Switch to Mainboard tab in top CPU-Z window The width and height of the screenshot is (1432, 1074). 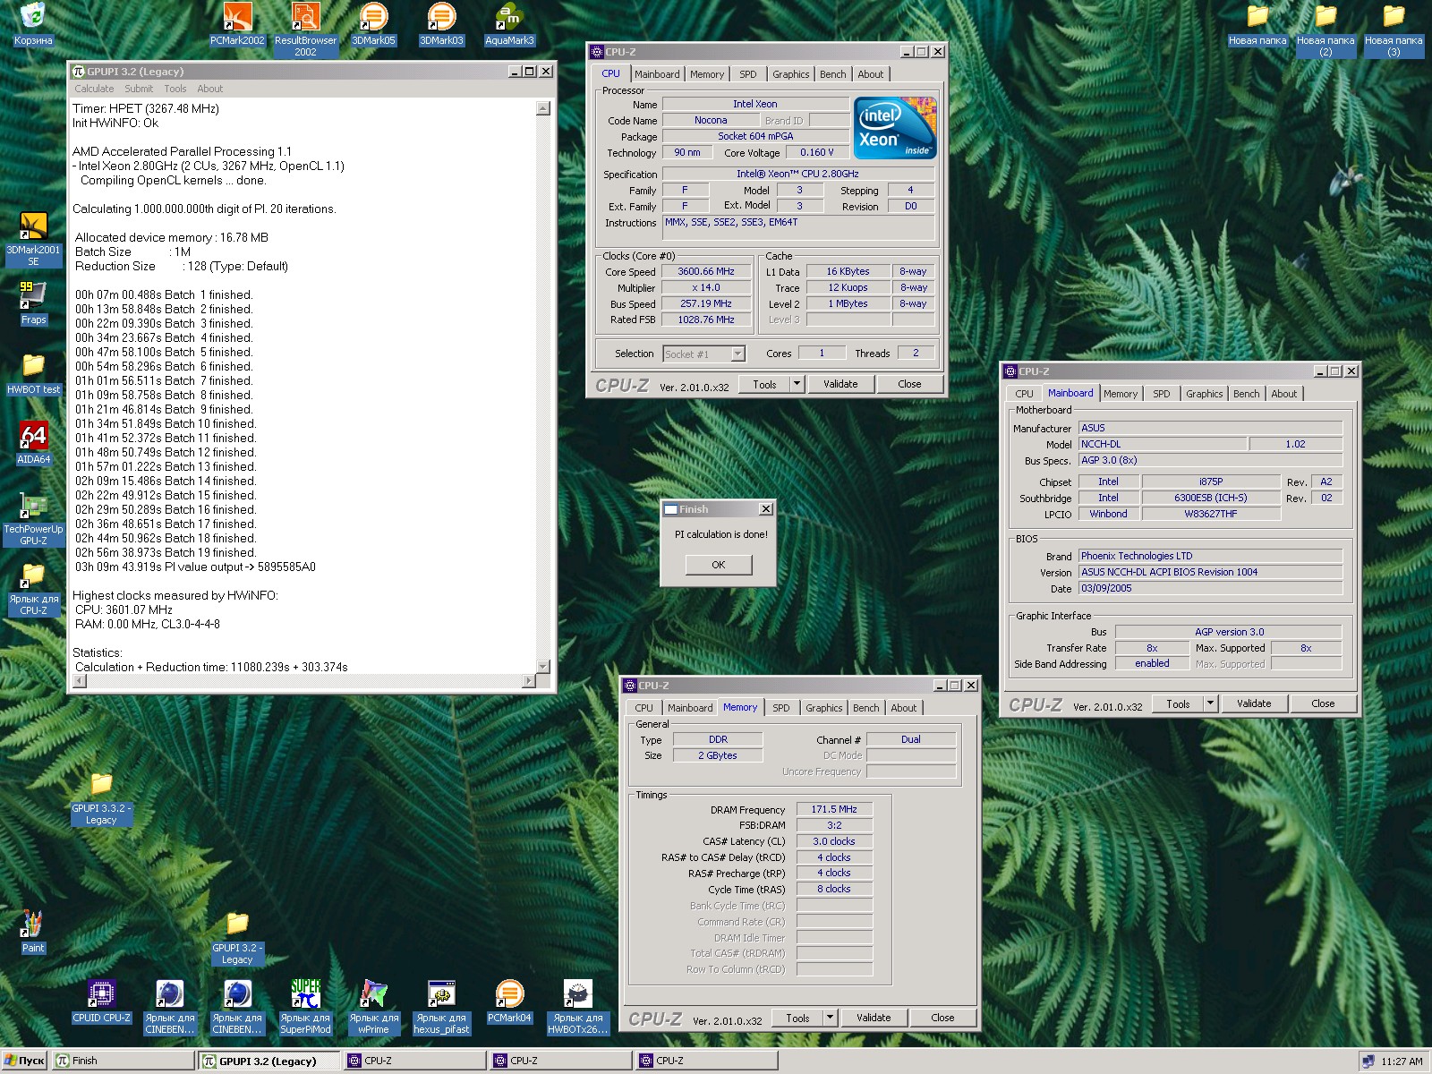pos(657,74)
